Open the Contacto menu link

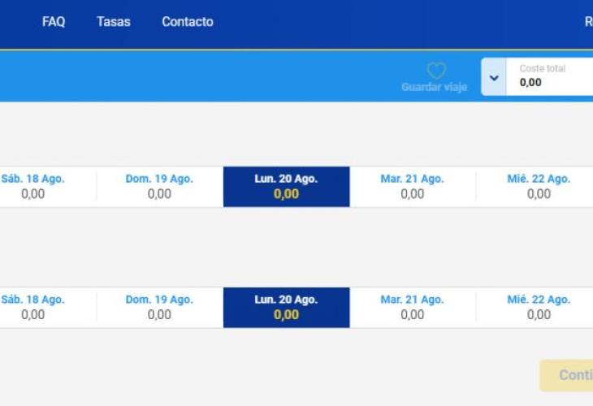point(188,22)
